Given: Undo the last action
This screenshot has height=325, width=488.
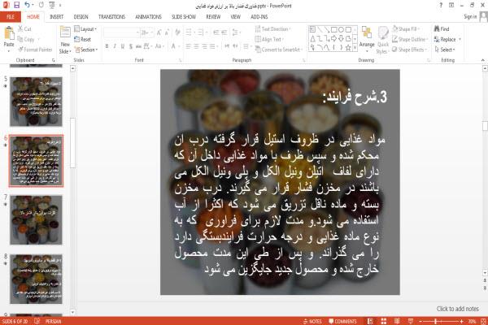Looking at the screenshot, I should click(x=27, y=5).
